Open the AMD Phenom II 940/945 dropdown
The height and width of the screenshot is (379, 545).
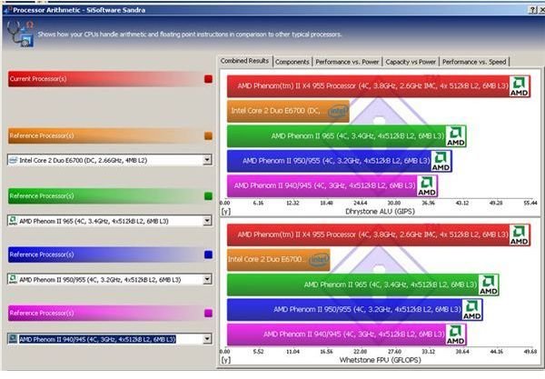[207, 338]
